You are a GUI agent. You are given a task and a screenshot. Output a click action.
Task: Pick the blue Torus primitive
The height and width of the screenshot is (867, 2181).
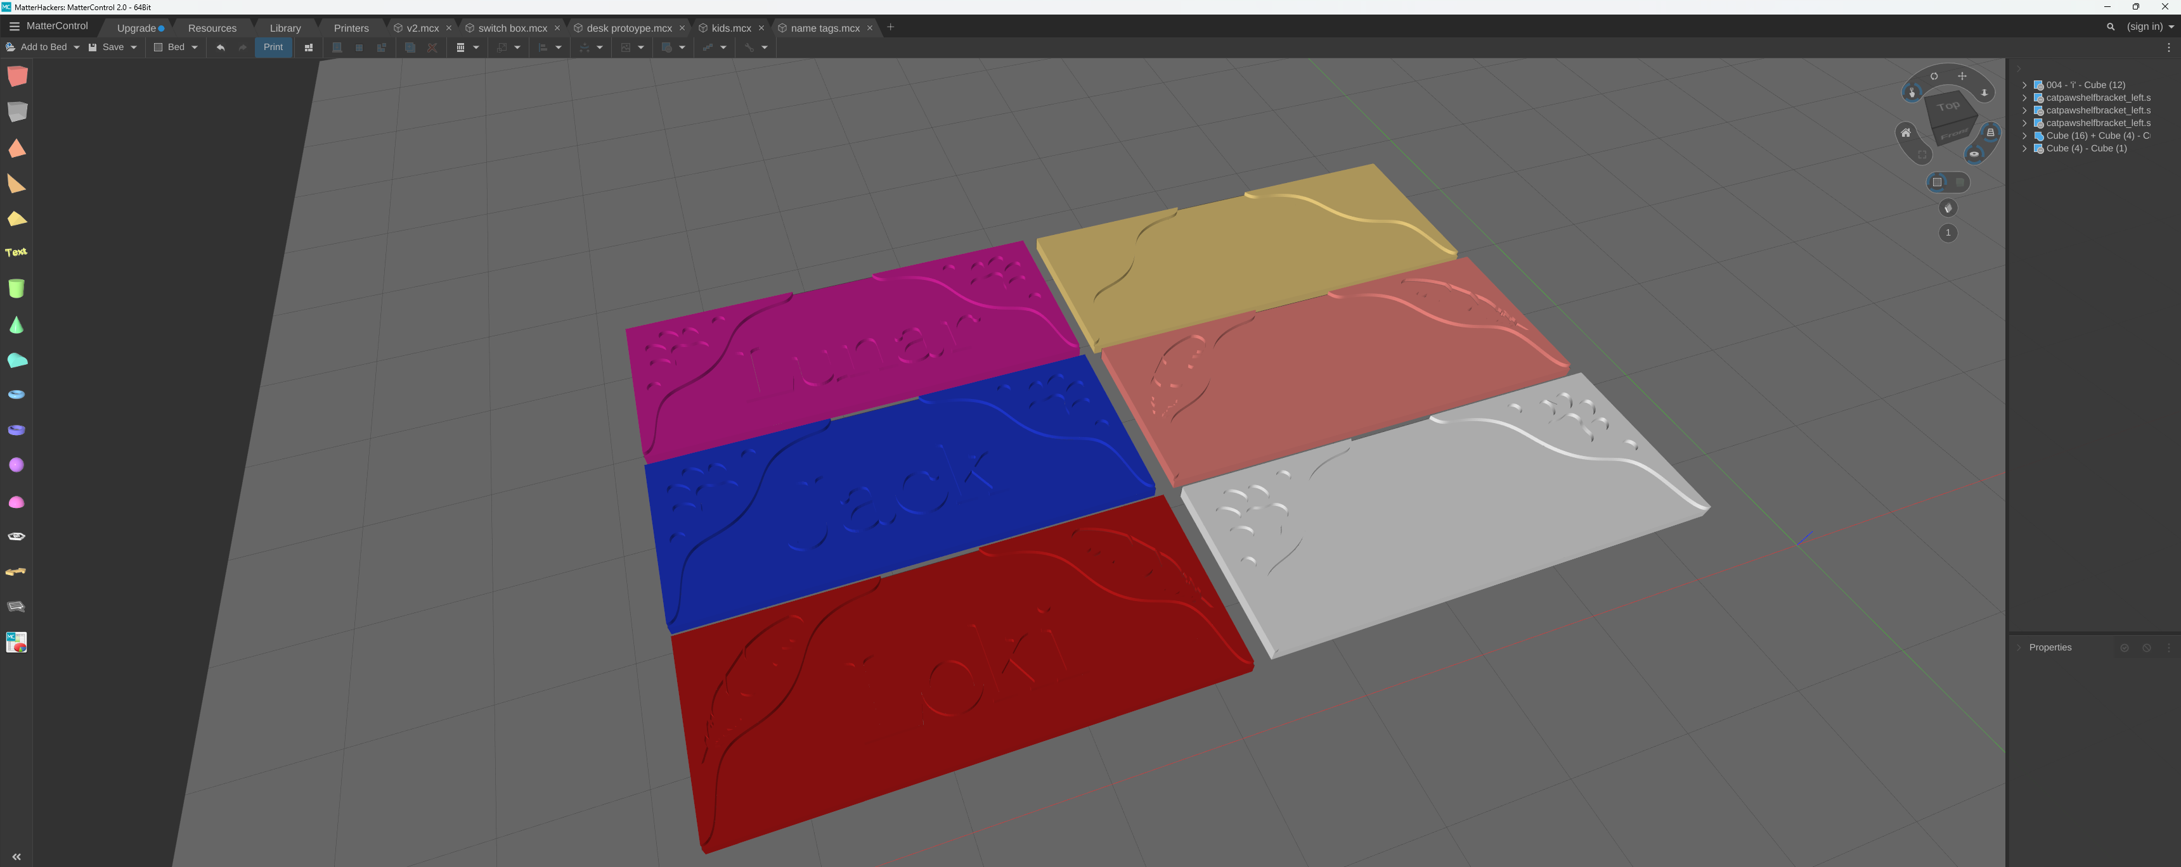pyautogui.click(x=16, y=394)
